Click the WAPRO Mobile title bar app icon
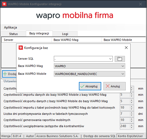 click(4, 4)
